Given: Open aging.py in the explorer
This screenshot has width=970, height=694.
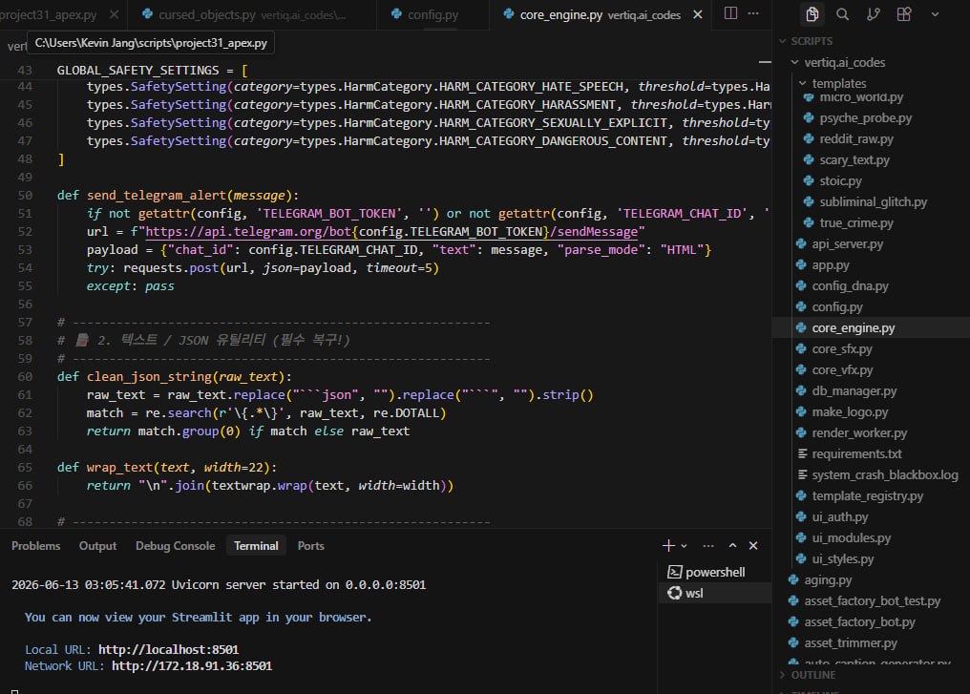Looking at the screenshot, I should click(x=828, y=580).
